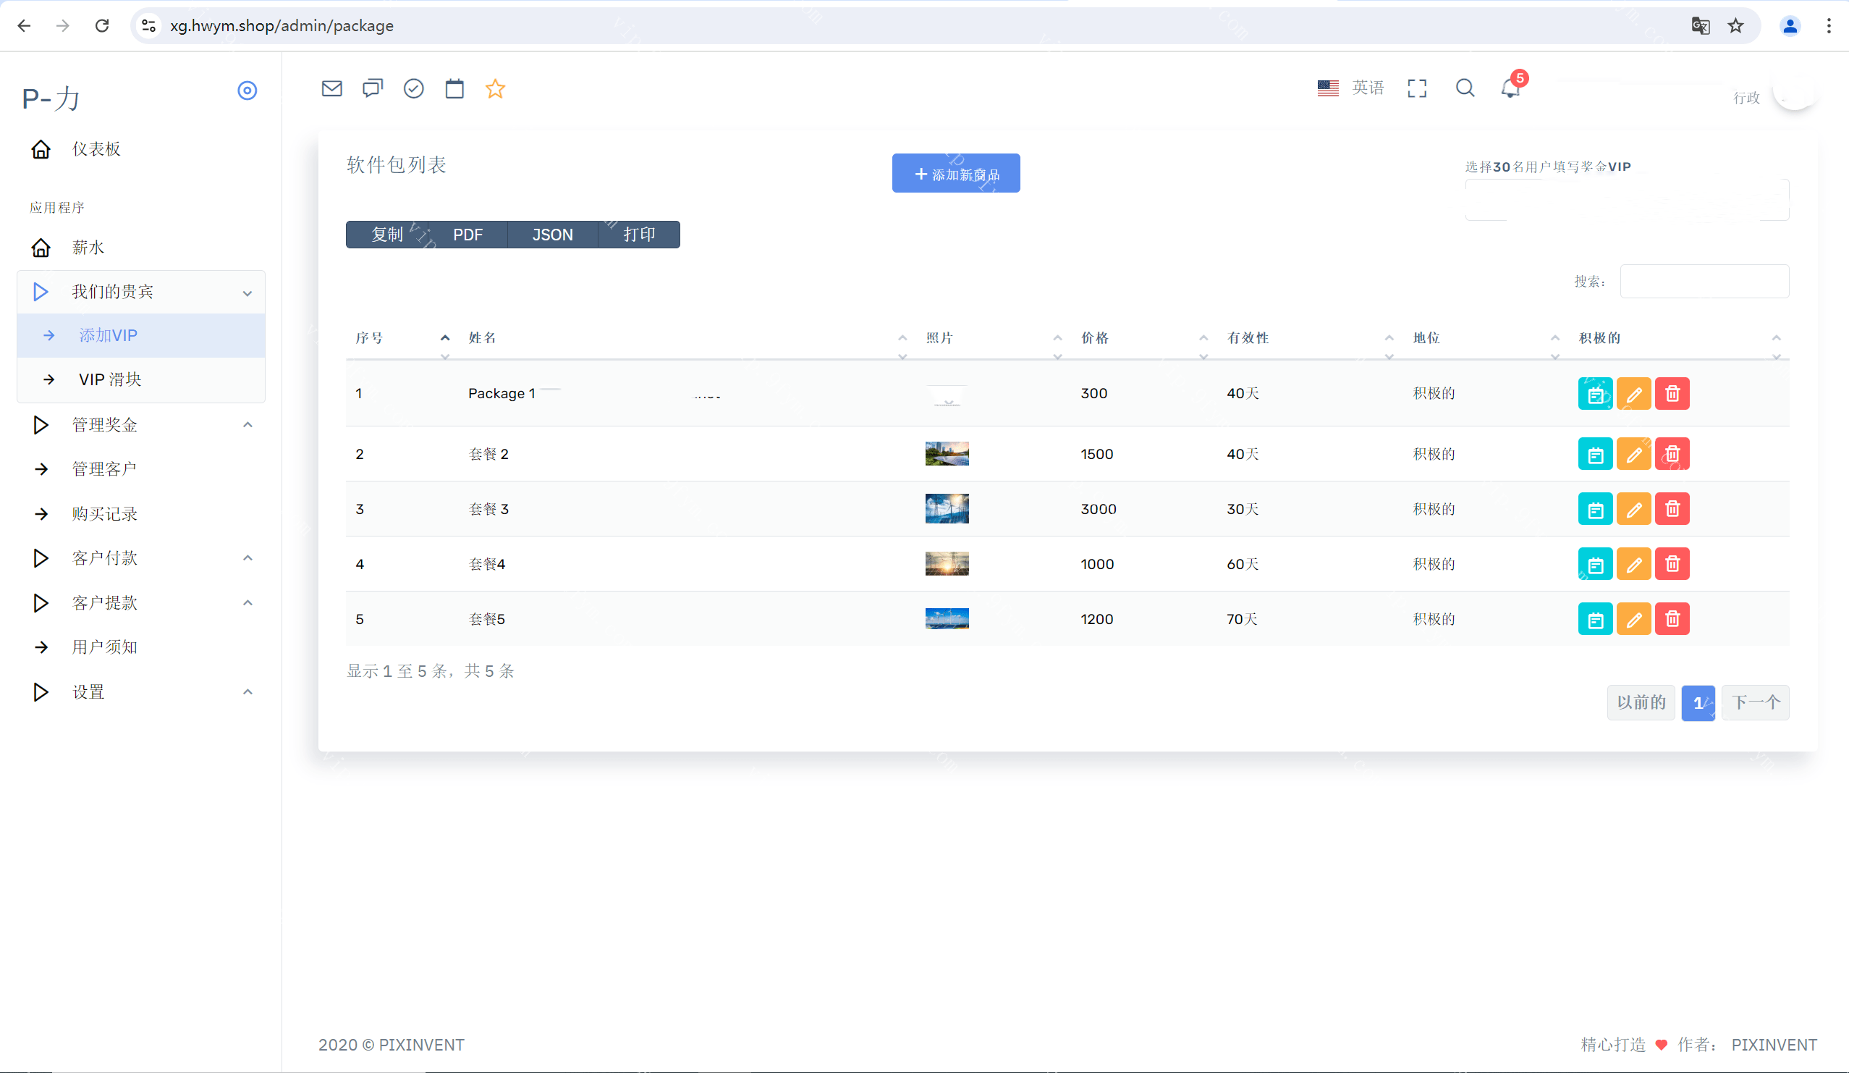Screen dimensions: 1849x1073
Task: Click the magnifier search icon in header
Action: [1465, 88]
